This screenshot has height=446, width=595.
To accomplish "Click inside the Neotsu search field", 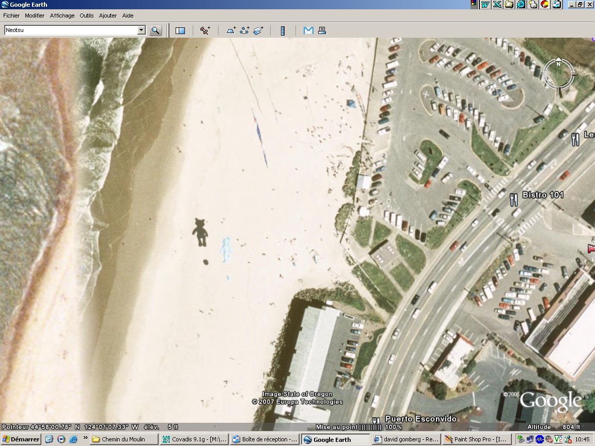I will click(x=72, y=30).
